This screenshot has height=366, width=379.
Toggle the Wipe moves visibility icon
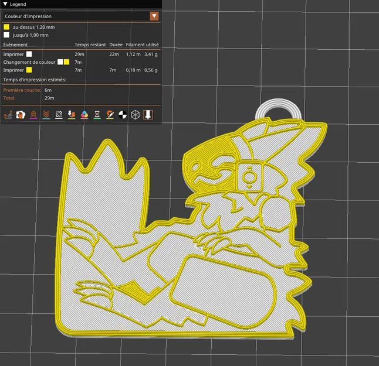(21, 115)
